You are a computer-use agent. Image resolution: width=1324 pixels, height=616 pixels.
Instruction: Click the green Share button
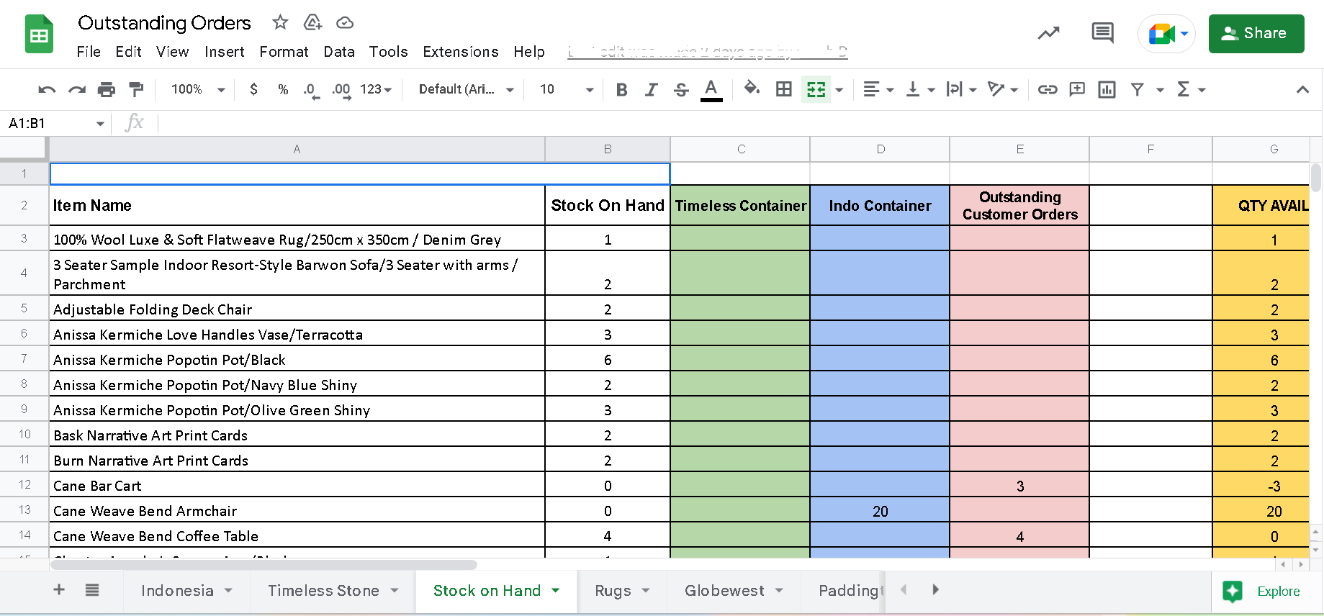(x=1256, y=33)
